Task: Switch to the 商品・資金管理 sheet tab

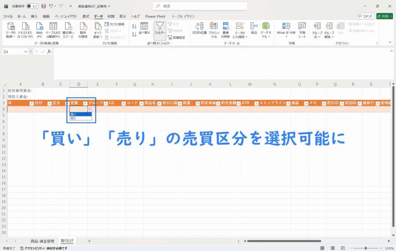Action: (43, 241)
